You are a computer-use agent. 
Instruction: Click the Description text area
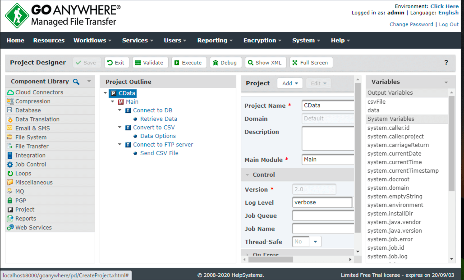(x=328, y=138)
